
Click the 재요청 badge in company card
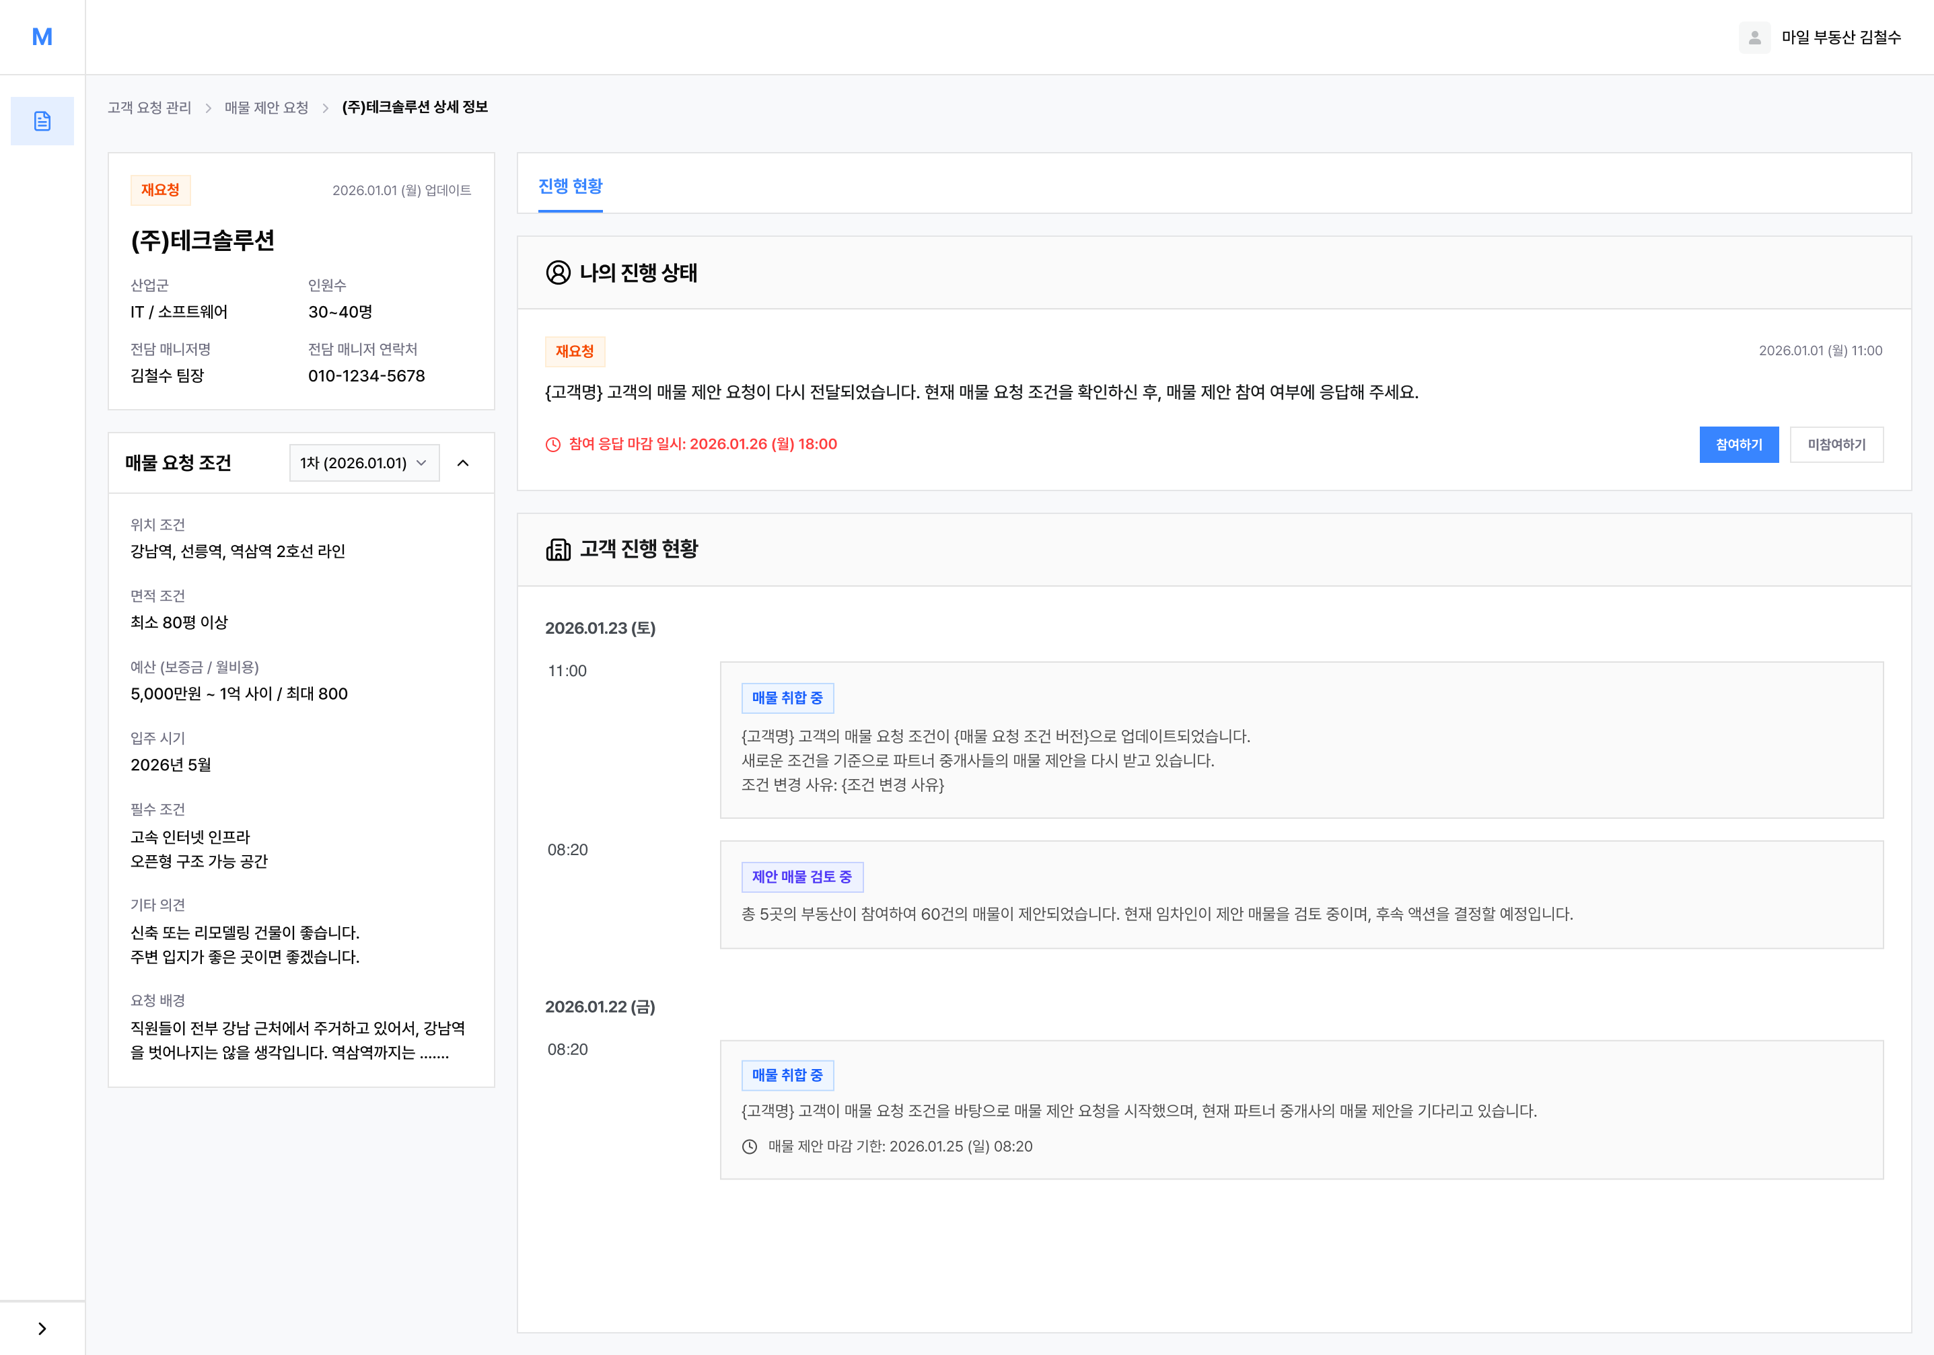[160, 190]
